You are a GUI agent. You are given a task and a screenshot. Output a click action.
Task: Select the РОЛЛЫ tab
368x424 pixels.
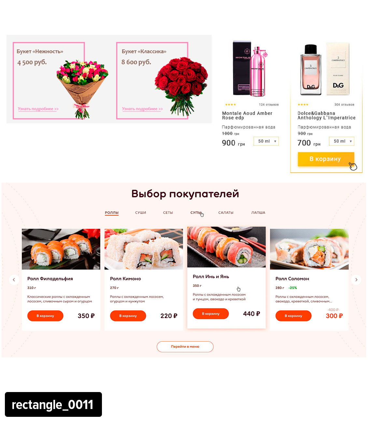112,213
